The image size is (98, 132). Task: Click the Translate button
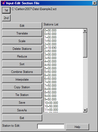click(x=22, y=33)
